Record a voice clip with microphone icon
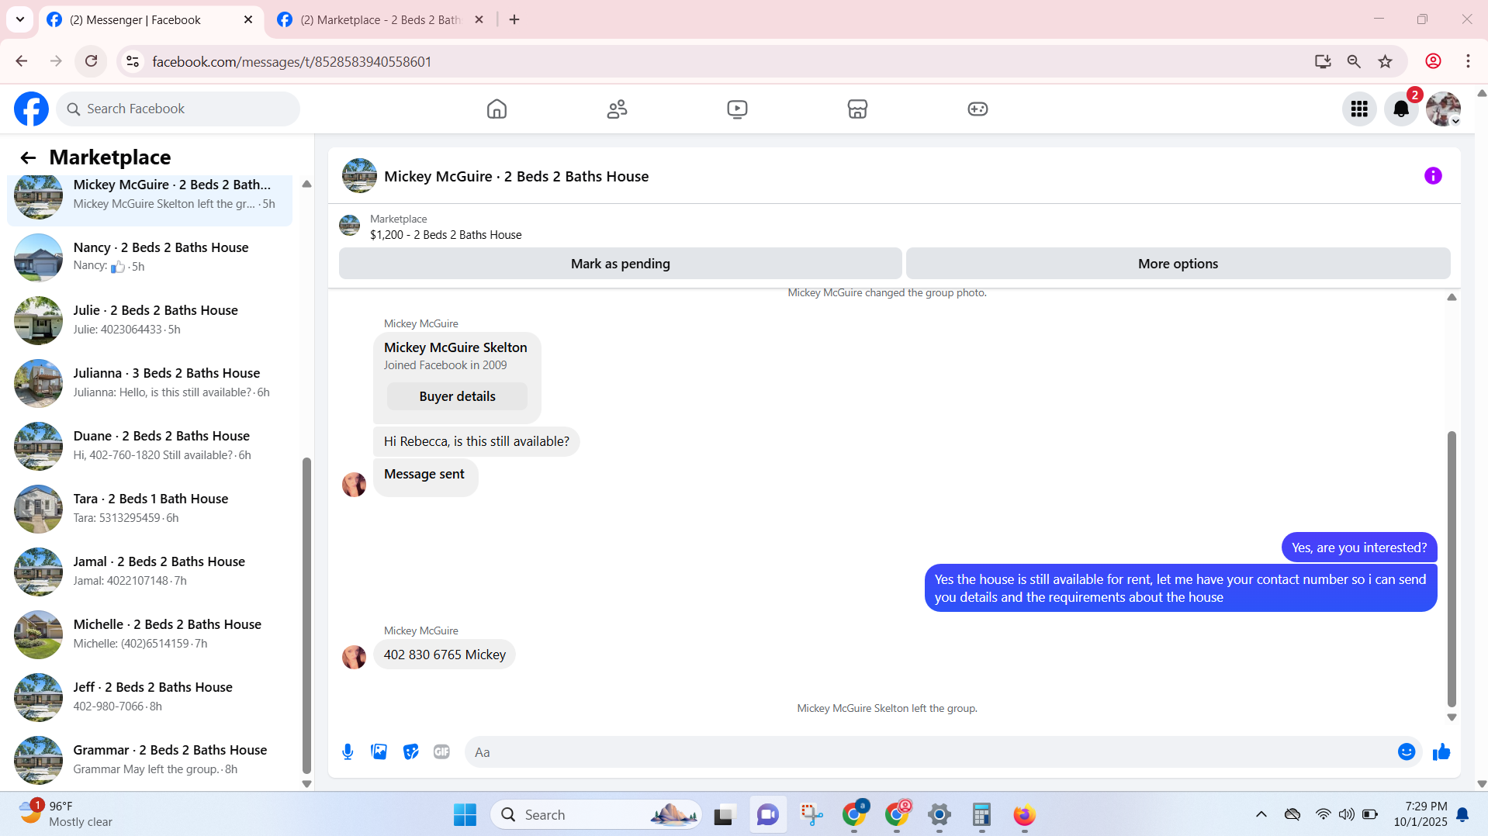The height and width of the screenshot is (836, 1488). 348,751
